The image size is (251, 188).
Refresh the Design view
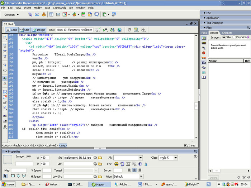coord(129,30)
